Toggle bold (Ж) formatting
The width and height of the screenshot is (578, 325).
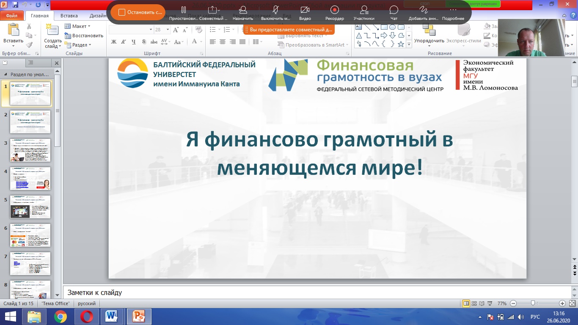113,41
